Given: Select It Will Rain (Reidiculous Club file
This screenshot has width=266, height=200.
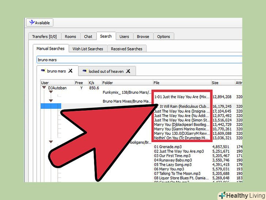Looking at the screenshot, I should 185,106.
